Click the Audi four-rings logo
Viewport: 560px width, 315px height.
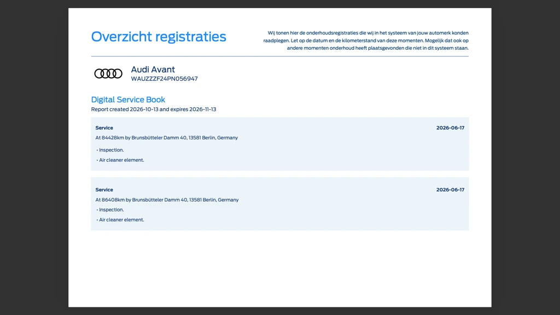pyautogui.click(x=108, y=74)
